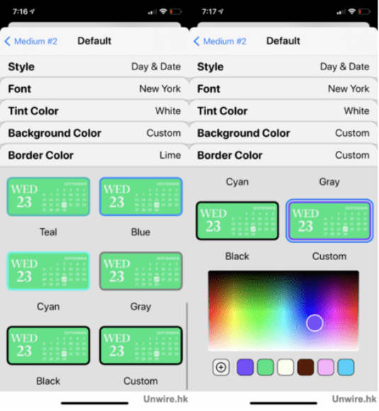Click Black label in right screen

coord(237,256)
